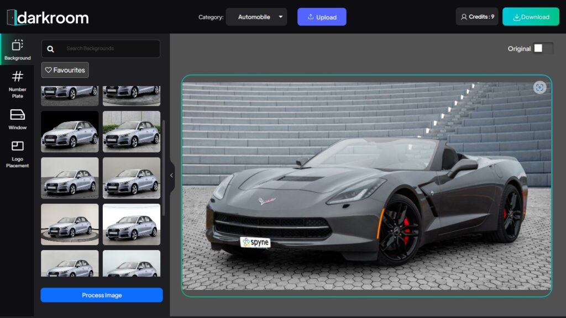
Task: Click the Corvette preview image
Action: [x=366, y=186]
